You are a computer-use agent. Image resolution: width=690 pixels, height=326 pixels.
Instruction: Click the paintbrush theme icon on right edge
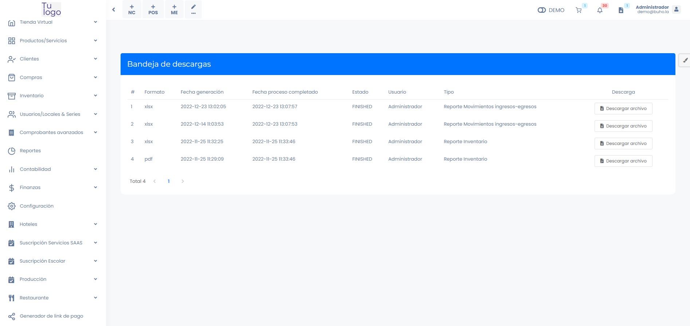pos(685,60)
